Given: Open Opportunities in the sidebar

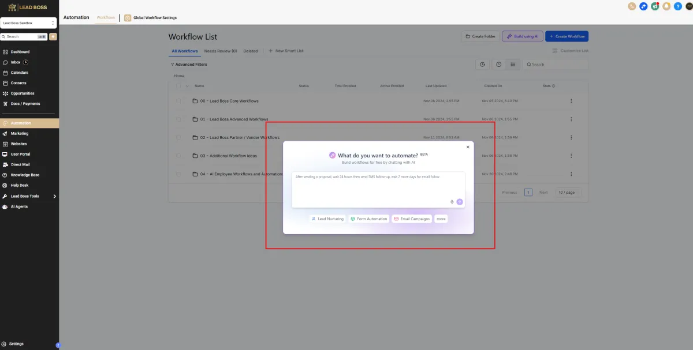Looking at the screenshot, I should (x=22, y=93).
